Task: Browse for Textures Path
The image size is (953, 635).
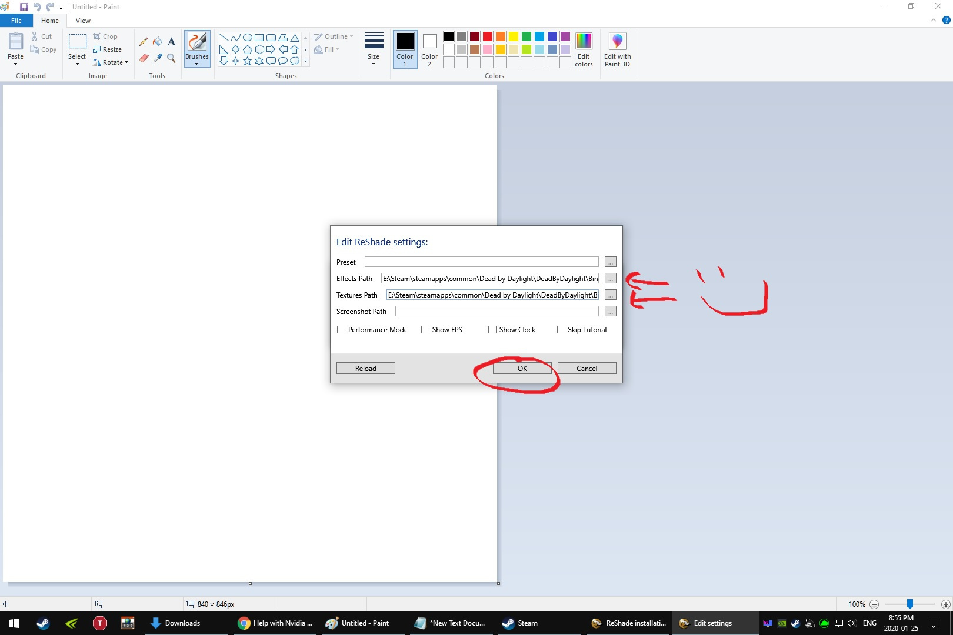Action: (611, 295)
